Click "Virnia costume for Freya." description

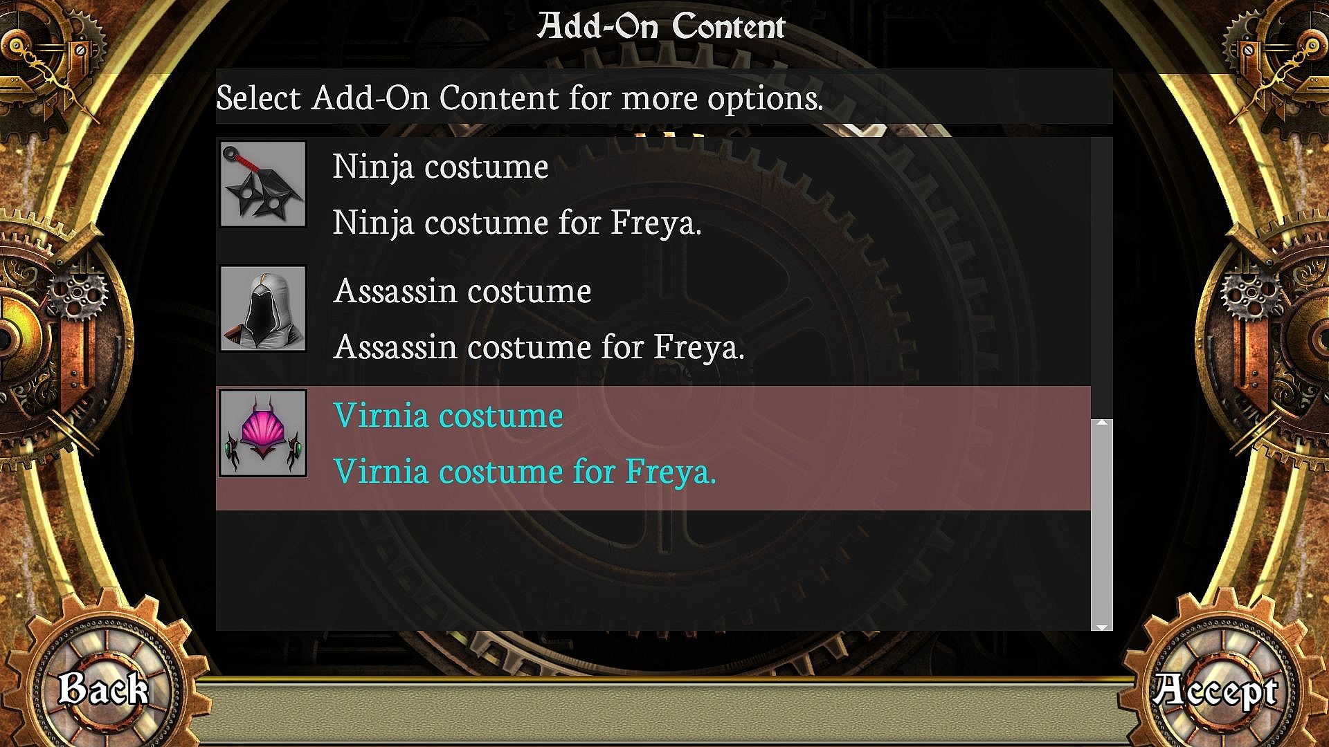[525, 472]
